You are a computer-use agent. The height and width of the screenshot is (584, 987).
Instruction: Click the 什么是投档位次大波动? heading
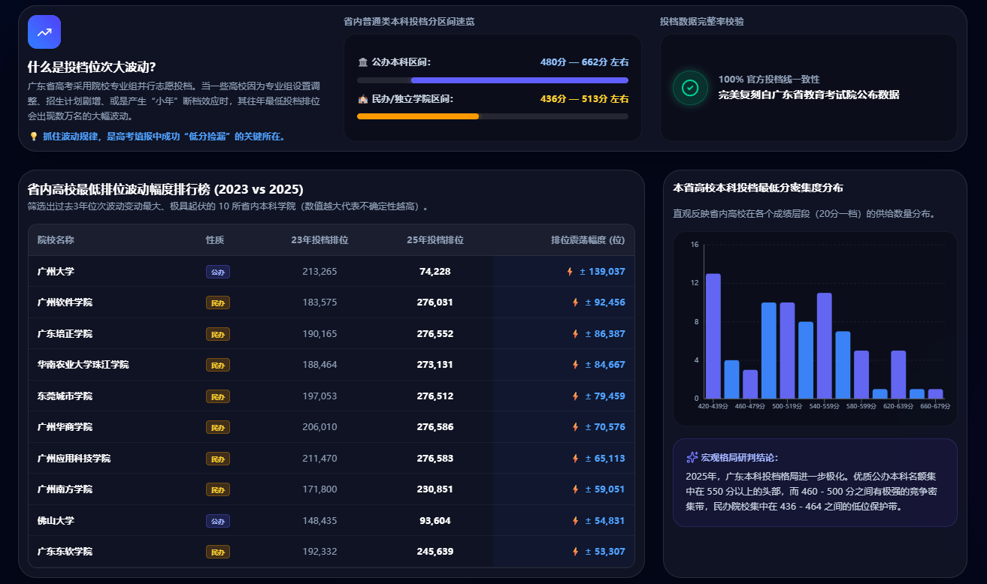[92, 67]
